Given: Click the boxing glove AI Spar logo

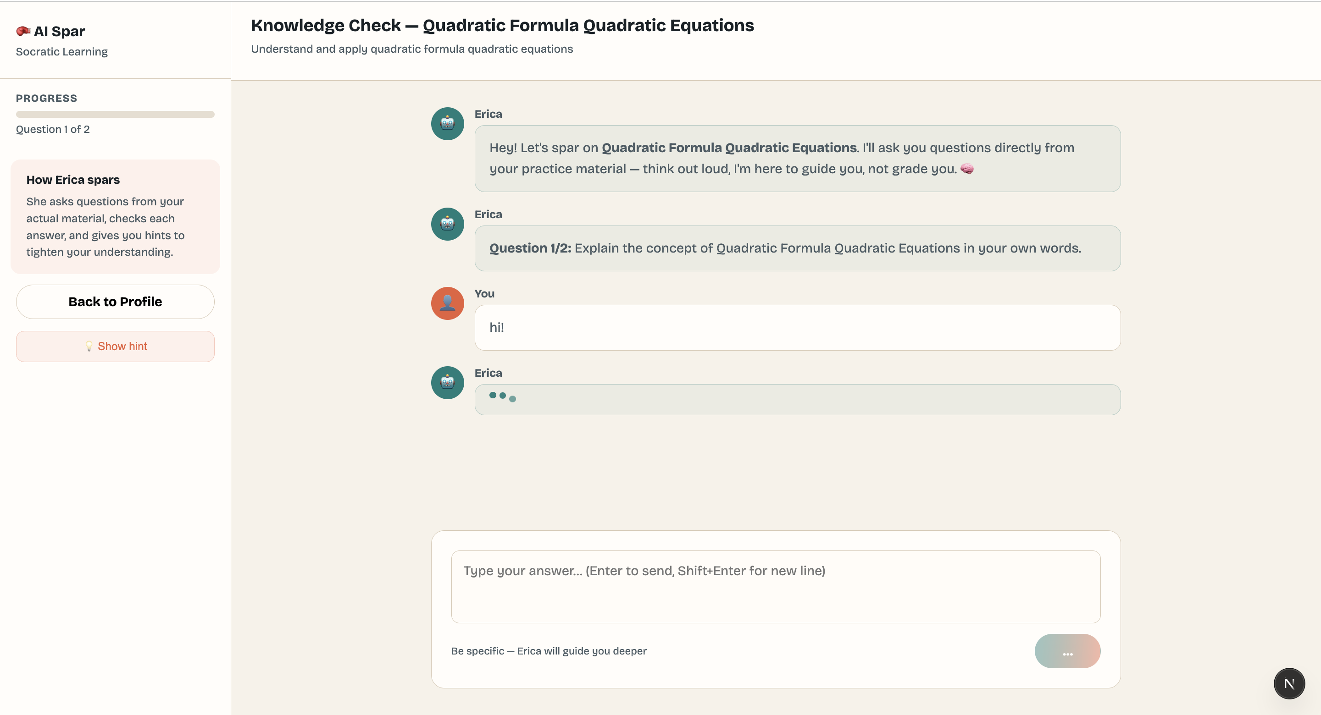Looking at the screenshot, I should click(x=23, y=31).
